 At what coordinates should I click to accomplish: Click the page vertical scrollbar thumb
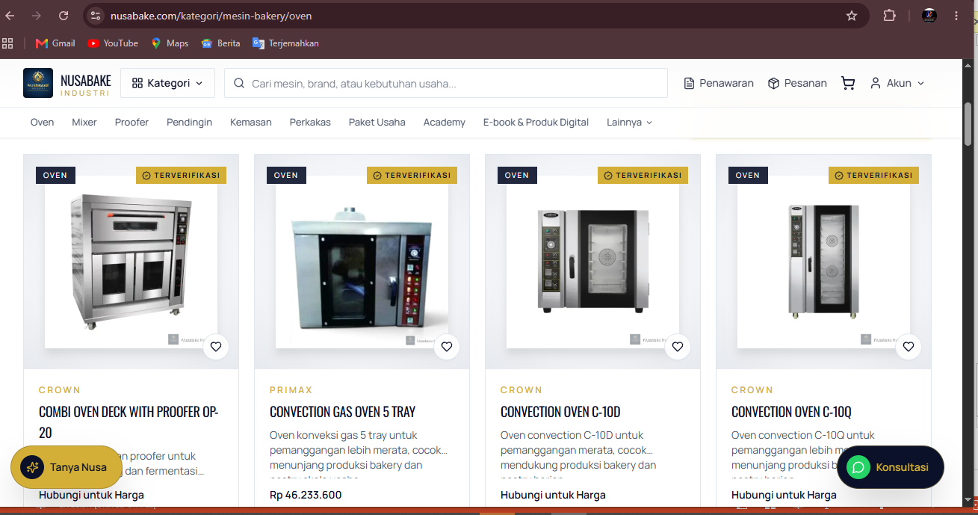pyautogui.click(x=968, y=124)
